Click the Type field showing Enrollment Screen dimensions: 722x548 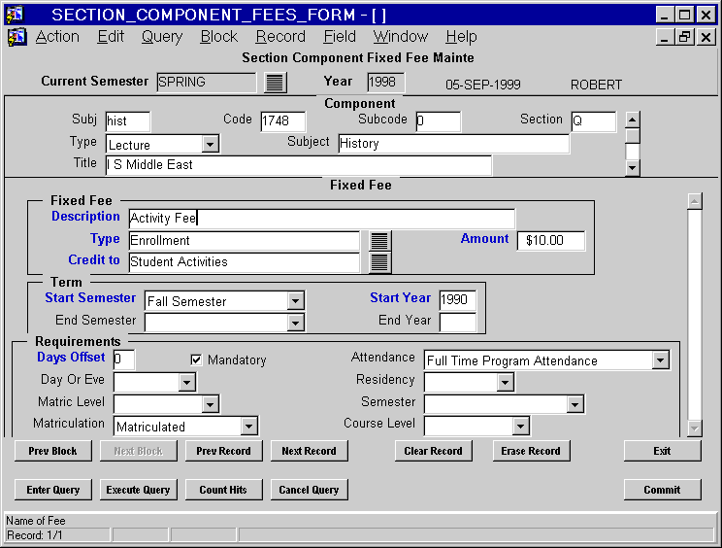pos(244,241)
